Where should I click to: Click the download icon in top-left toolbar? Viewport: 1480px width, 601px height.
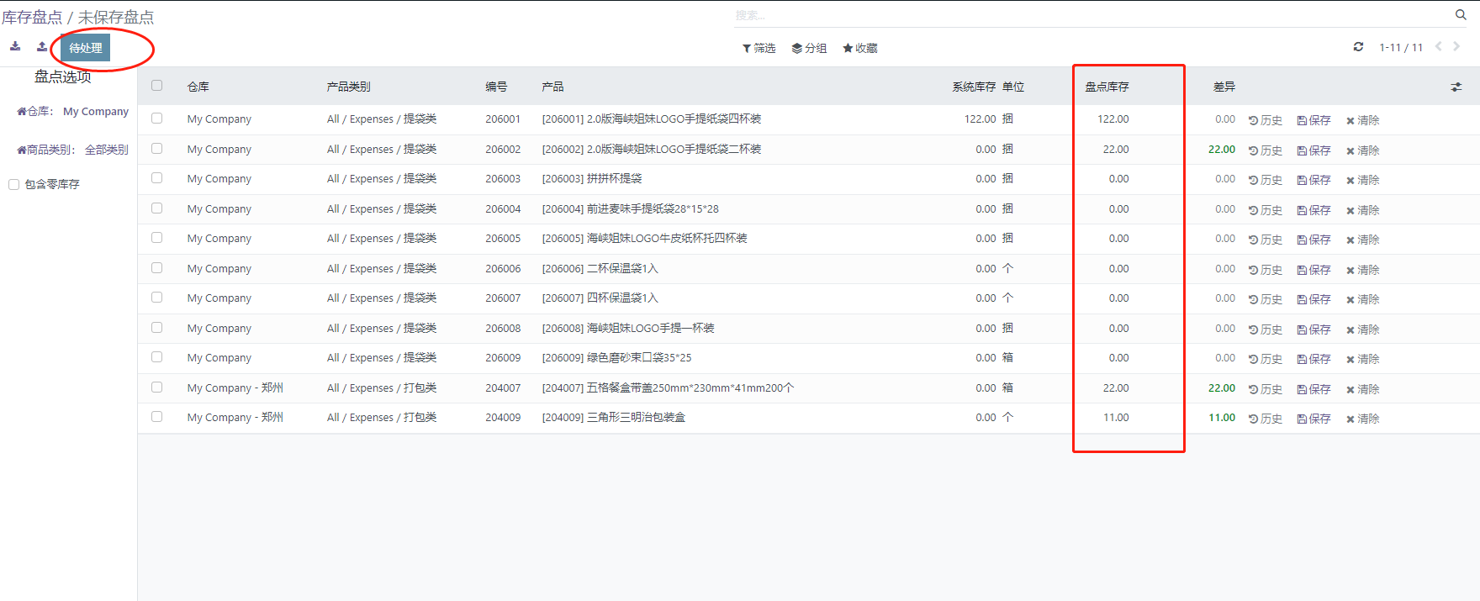15,47
